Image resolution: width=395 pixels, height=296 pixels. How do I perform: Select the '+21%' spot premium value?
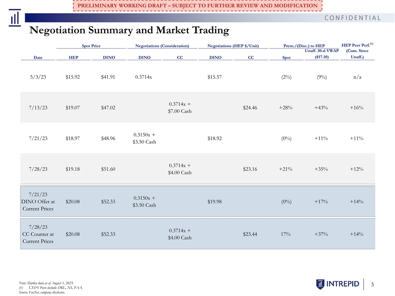pos(286,169)
